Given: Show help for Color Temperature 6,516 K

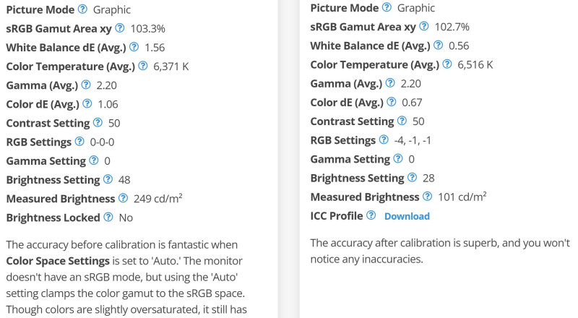Looking at the screenshot, I should coord(447,64).
